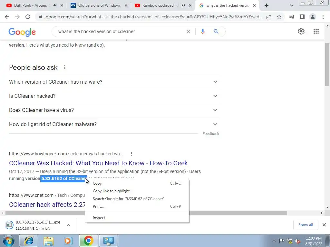The width and height of the screenshot is (330, 247).
Task: Bookmark this page with the star icon
Action: [279, 17]
